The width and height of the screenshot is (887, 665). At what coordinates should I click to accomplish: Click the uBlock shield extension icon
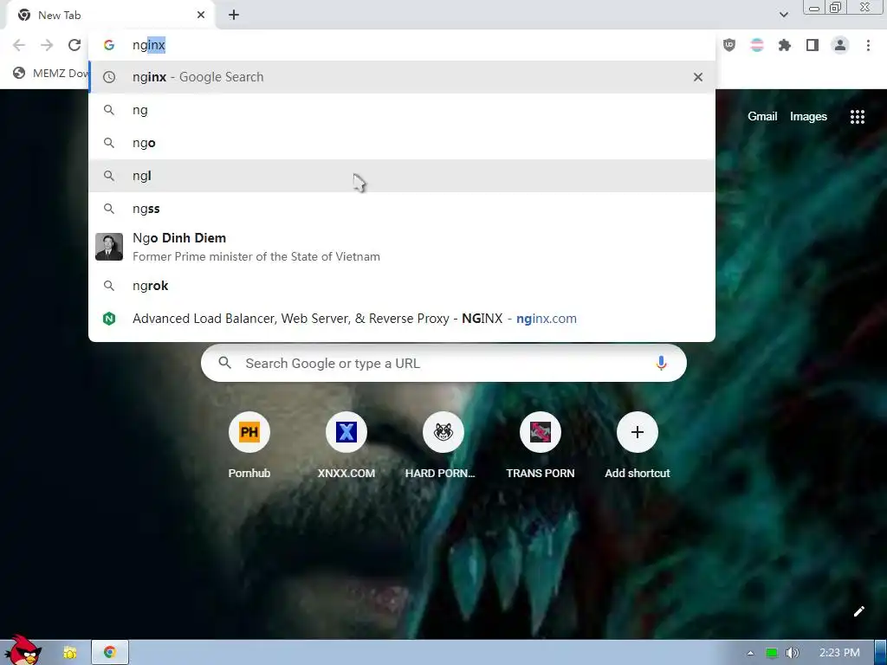coord(729,45)
